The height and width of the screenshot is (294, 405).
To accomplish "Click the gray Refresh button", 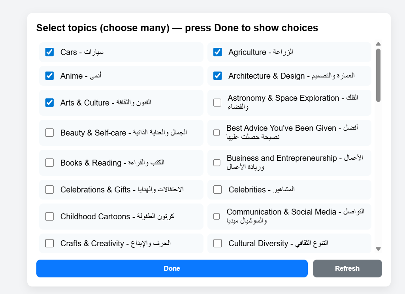I will tap(347, 269).
